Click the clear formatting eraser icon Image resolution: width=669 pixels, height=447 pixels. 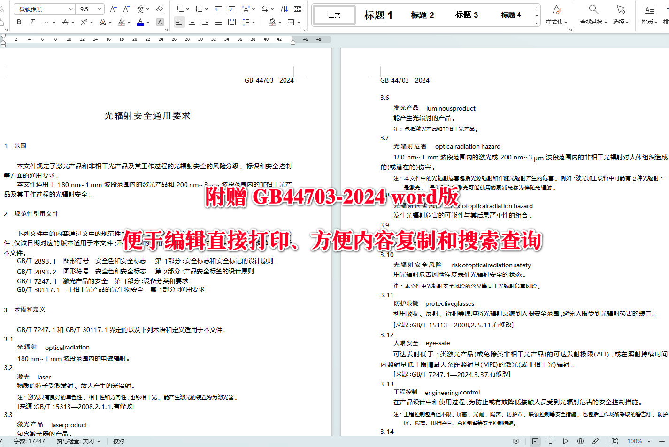pyautogui.click(x=160, y=9)
